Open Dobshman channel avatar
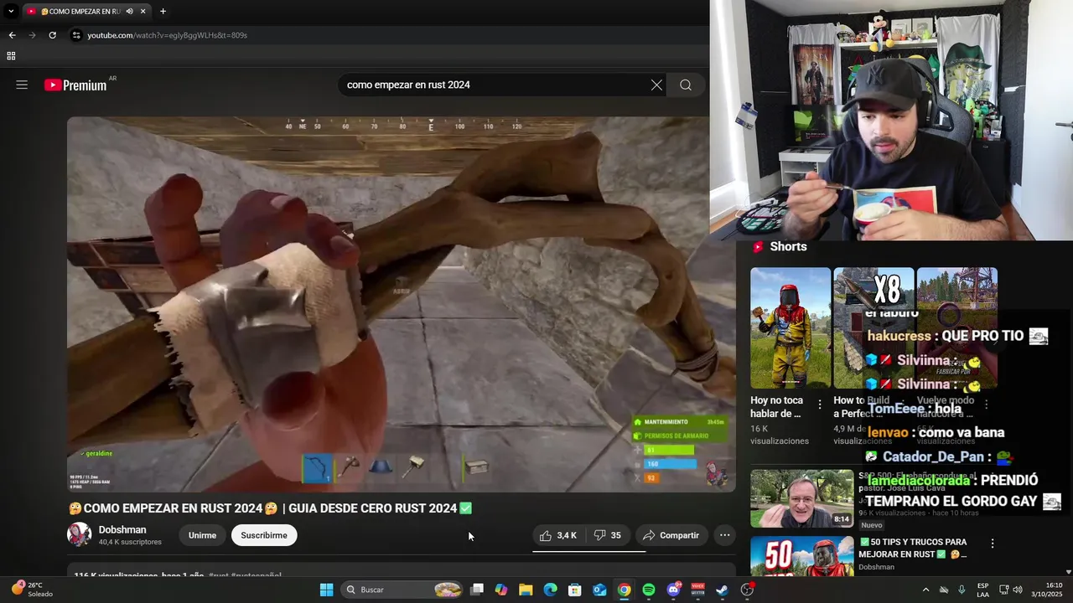 (80, 534)
